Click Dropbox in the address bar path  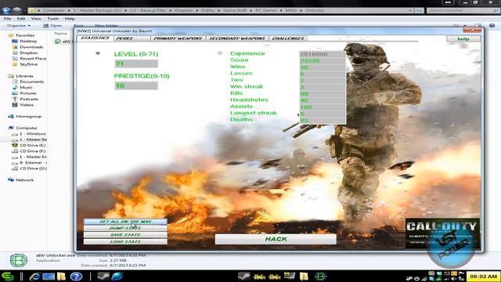[184, 10]
